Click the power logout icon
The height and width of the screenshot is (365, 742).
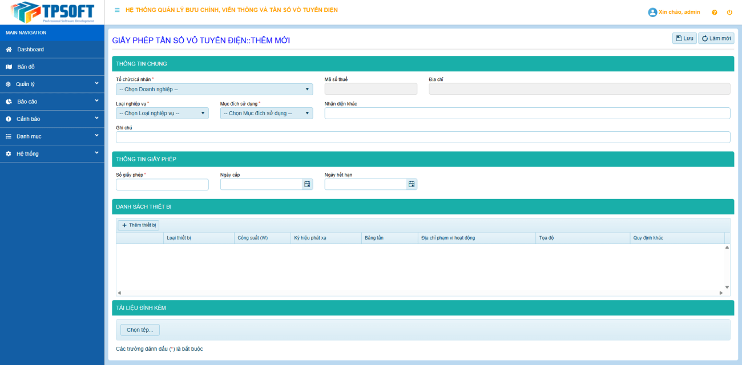click(729, 13)
